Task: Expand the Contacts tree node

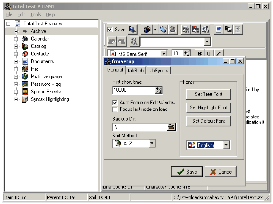Action: point(16,54)
